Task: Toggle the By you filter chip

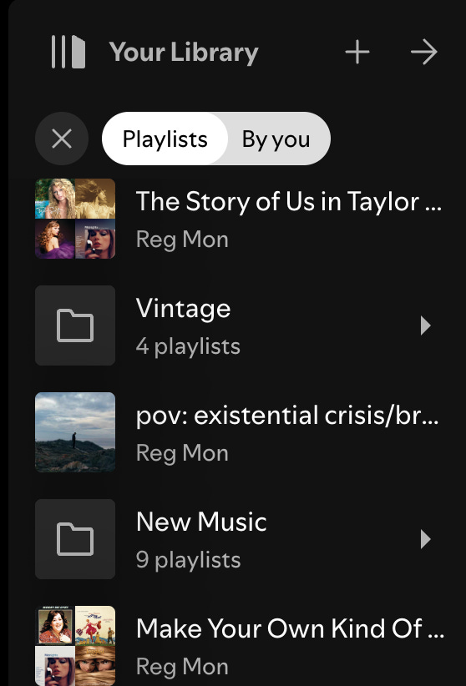Action: (x=276, y=139)
